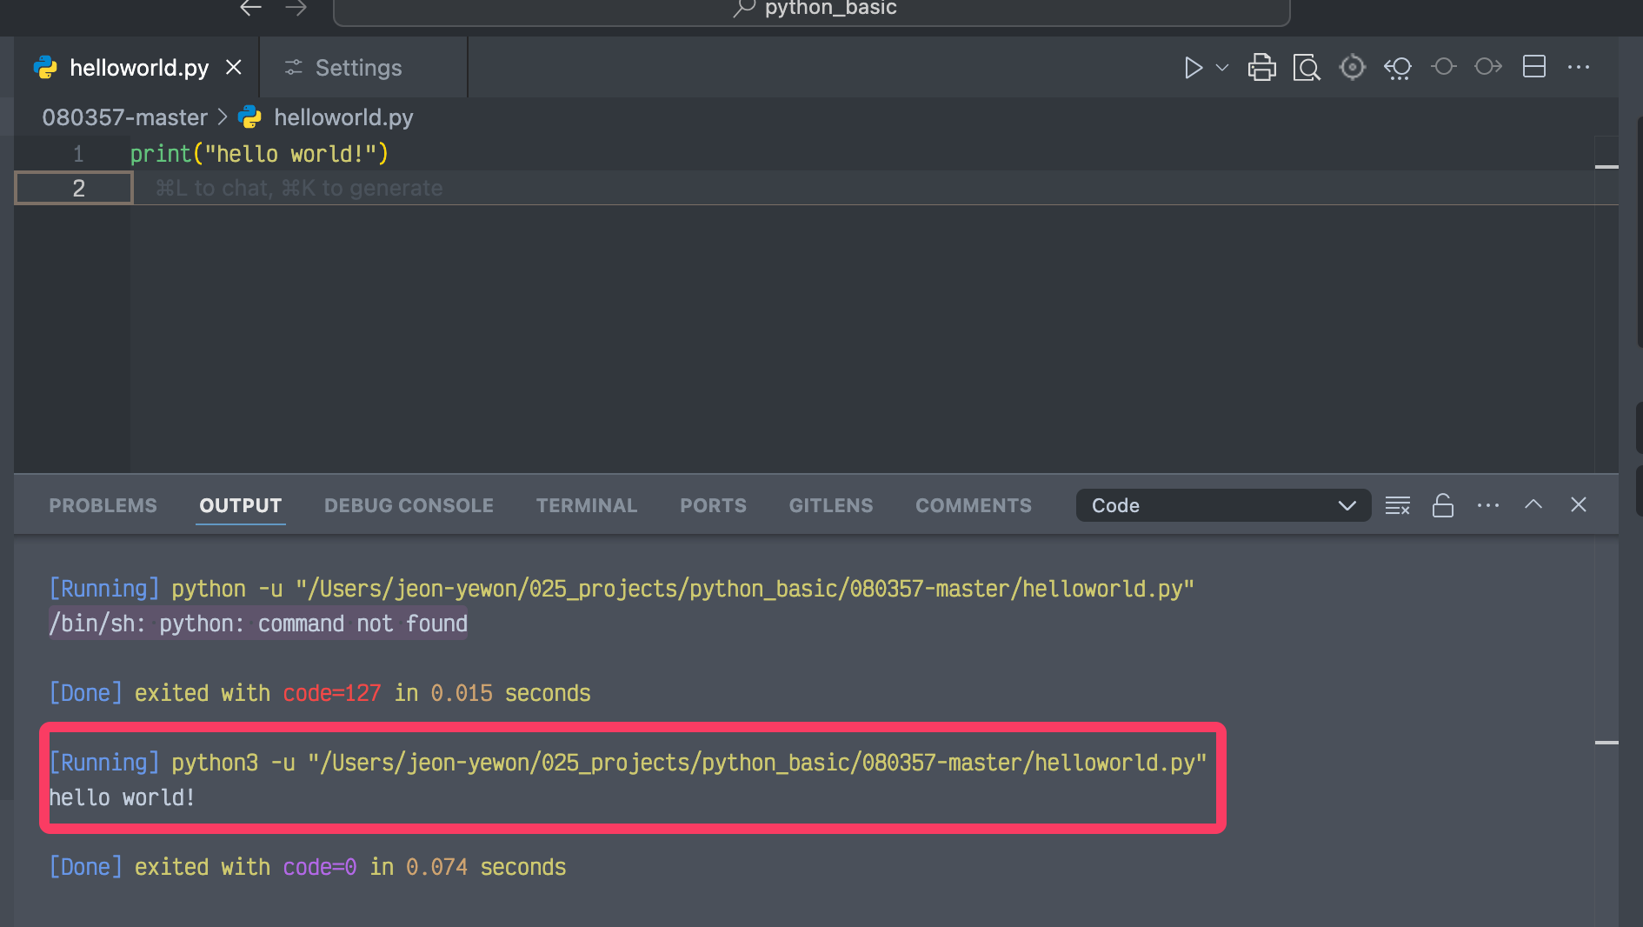Toggle the output scroll lock icon

point(1443,505)
